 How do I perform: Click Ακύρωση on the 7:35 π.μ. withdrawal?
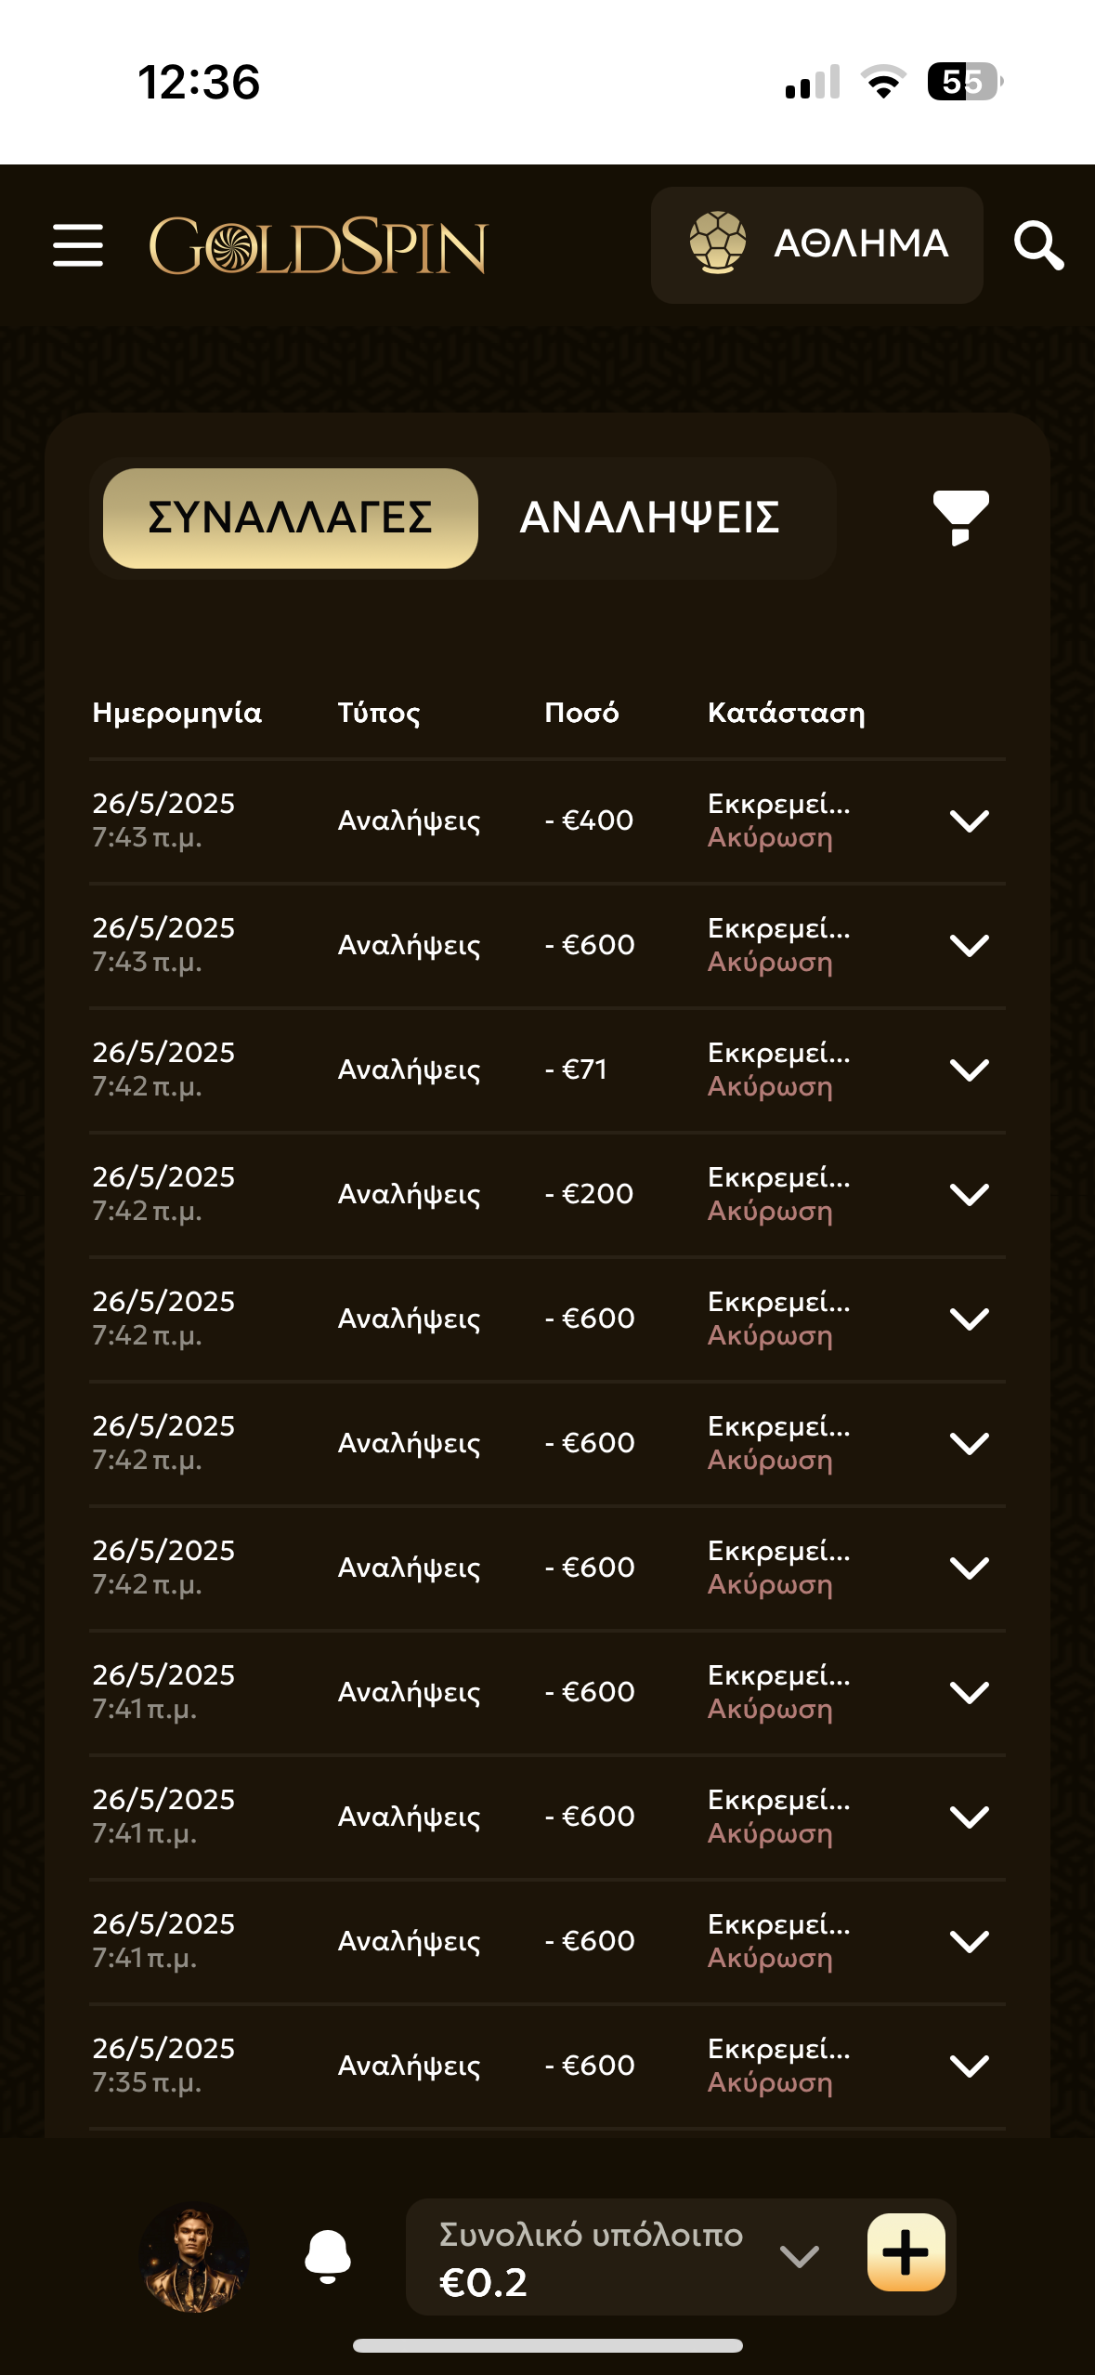point(770,2083)
